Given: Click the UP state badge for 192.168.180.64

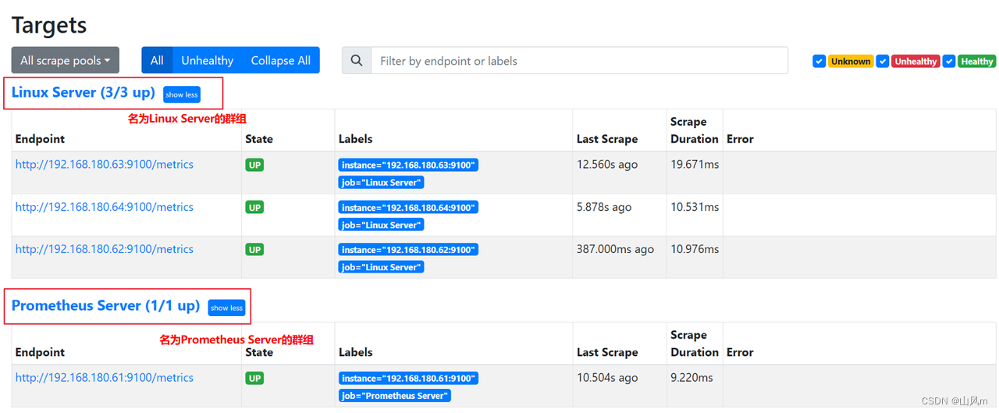Looking at the screenshot, I should click(254, 207).
